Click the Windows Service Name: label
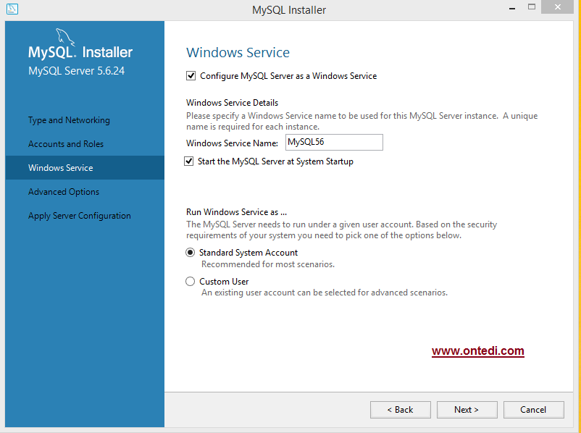The image size is (581, 433). pos(232,143)
